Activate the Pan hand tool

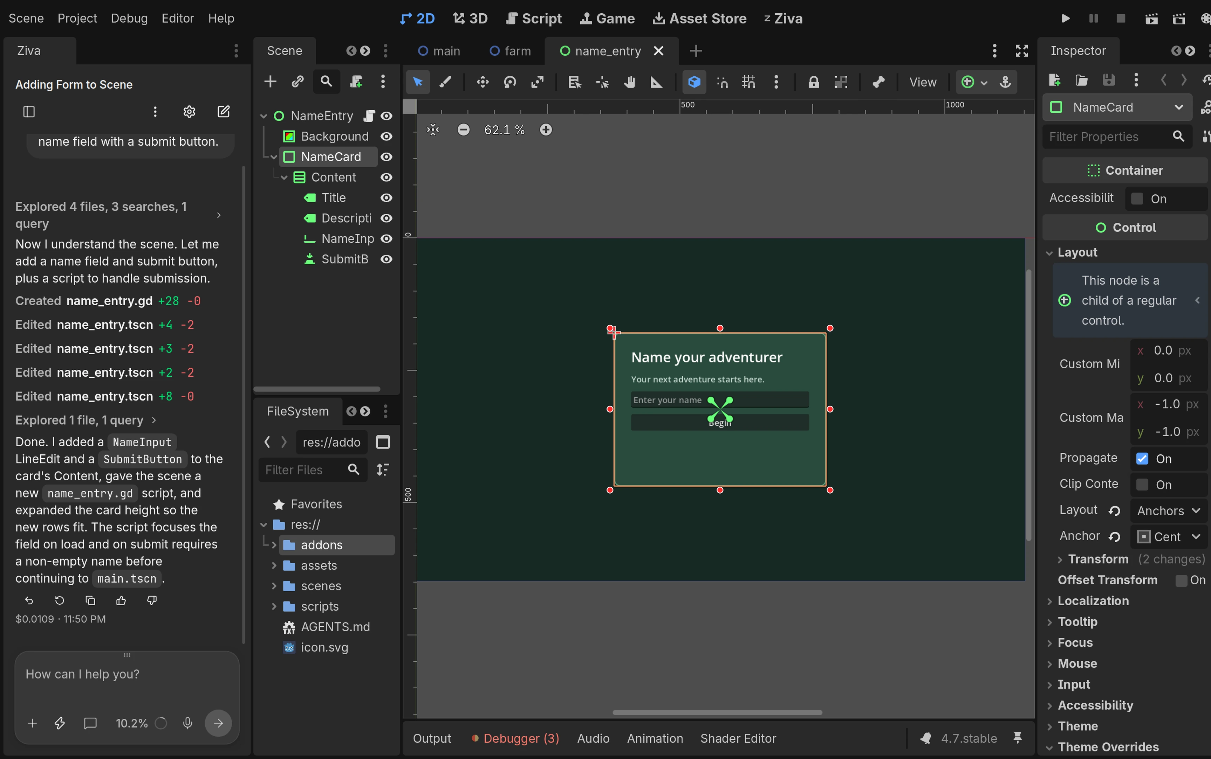[629, 82]
